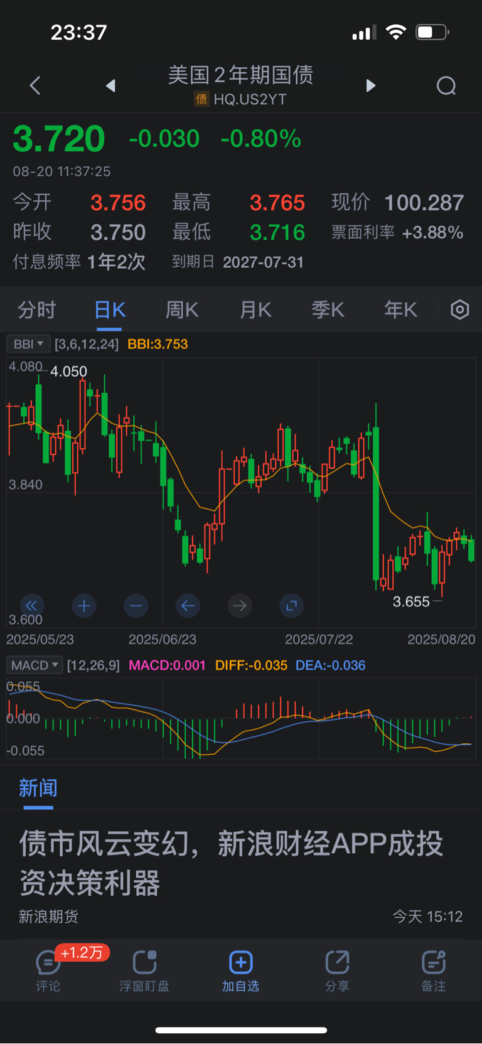
Task: Switch to 分时 intraday tab
Action: (37, 309)
